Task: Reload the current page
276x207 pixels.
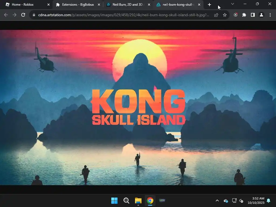Action: pyautogui.click(x=23, y=15)
